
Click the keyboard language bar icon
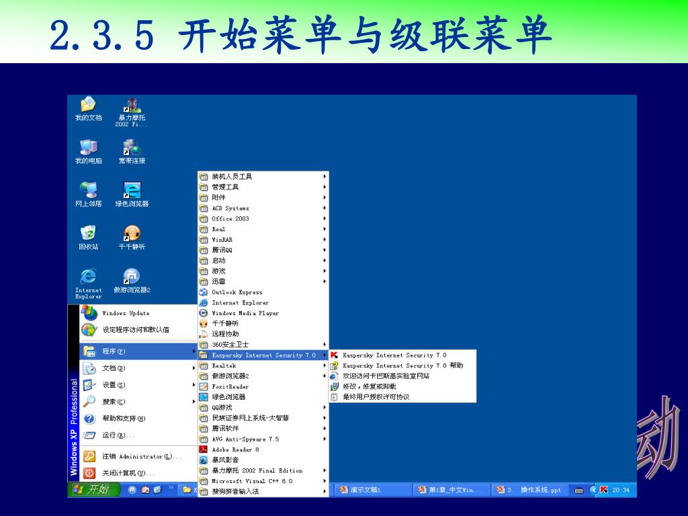pos(579,490)
